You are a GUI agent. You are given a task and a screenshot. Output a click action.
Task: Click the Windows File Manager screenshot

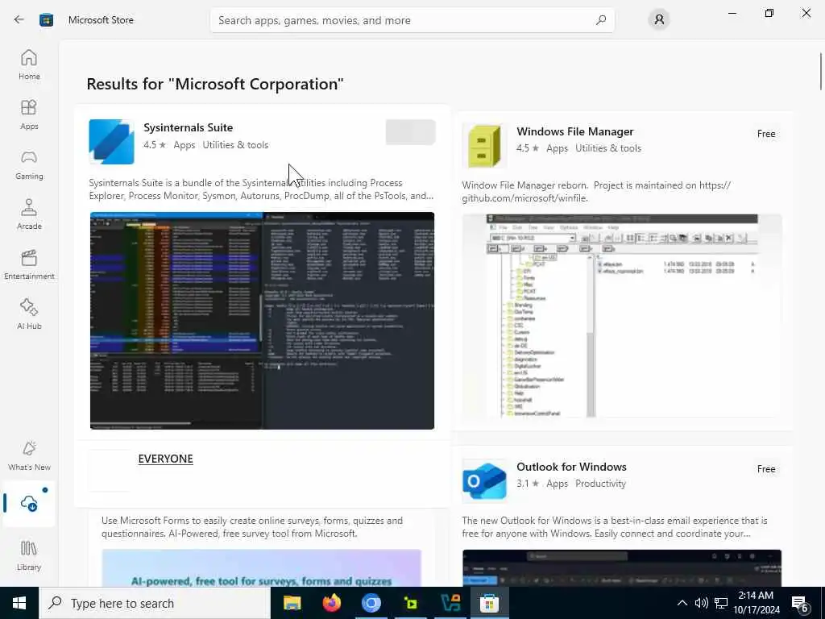point(622,316)
